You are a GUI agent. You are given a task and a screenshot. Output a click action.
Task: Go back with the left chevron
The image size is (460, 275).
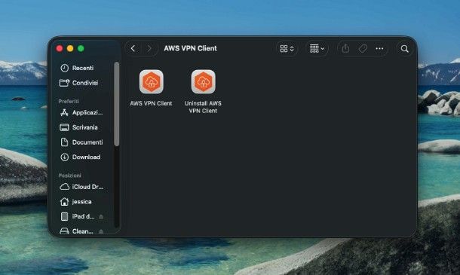point(133,48)
